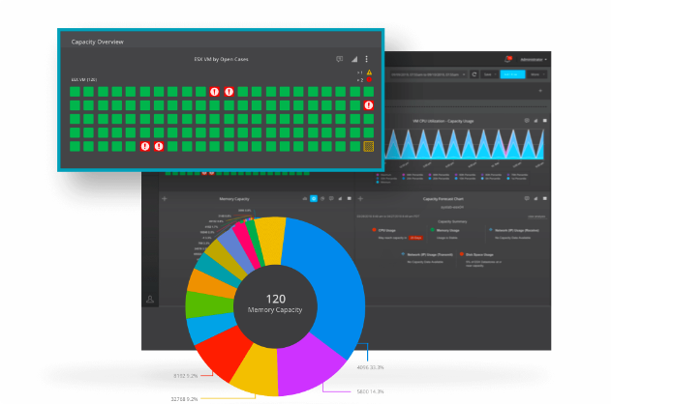Click Network (IP) Usage (Transmit) summary item

point(427,254)
